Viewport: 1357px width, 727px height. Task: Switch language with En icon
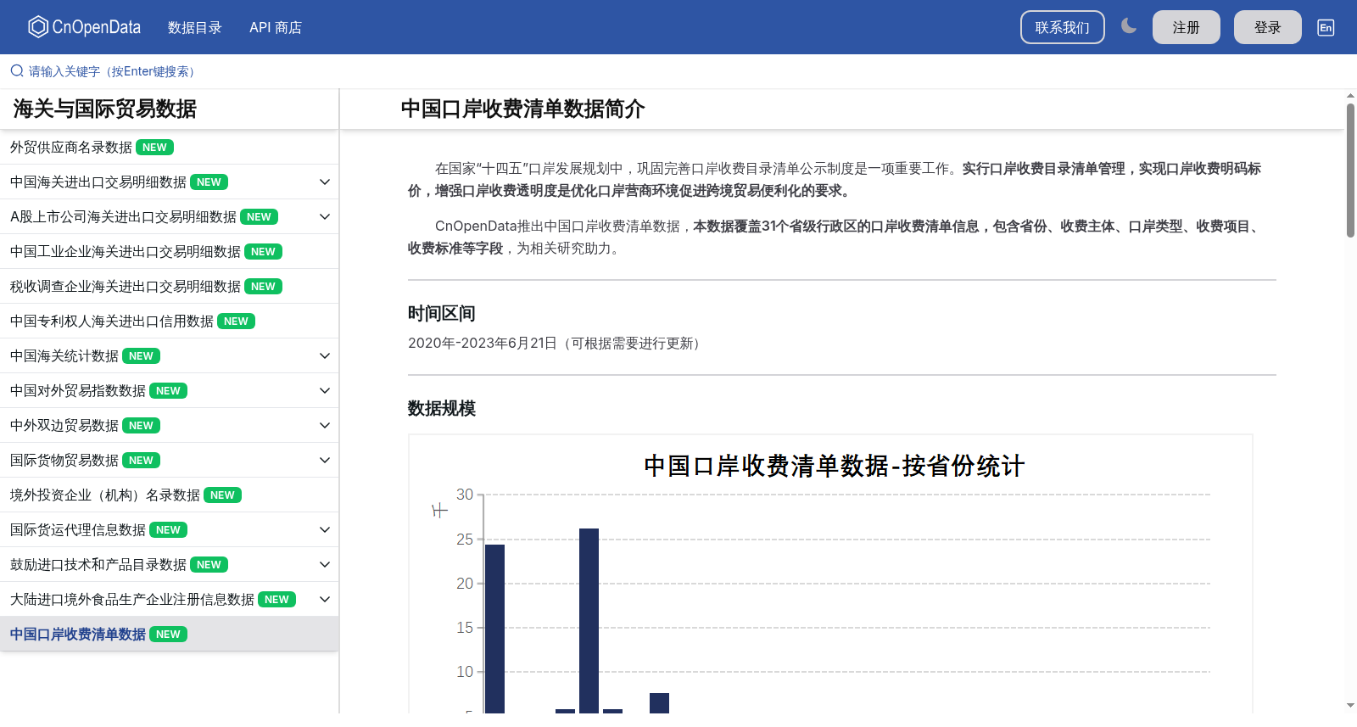click(x=1326, y=27)
